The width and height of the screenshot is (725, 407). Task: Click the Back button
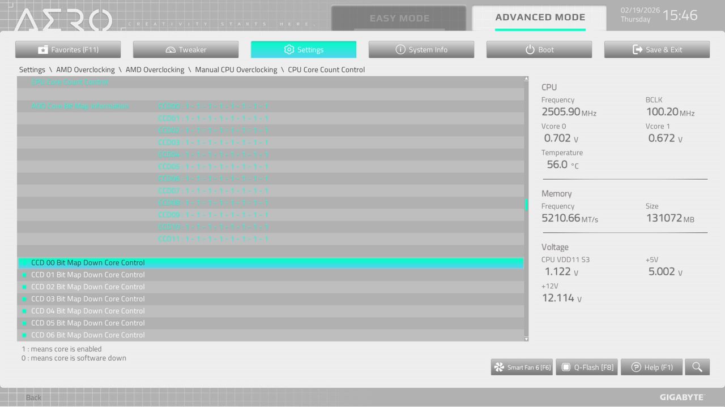click(x=33, y=397)
